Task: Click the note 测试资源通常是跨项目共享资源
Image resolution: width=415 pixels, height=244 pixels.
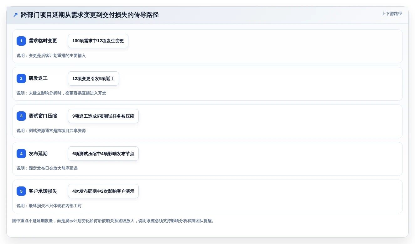Action: coord(51,131)
